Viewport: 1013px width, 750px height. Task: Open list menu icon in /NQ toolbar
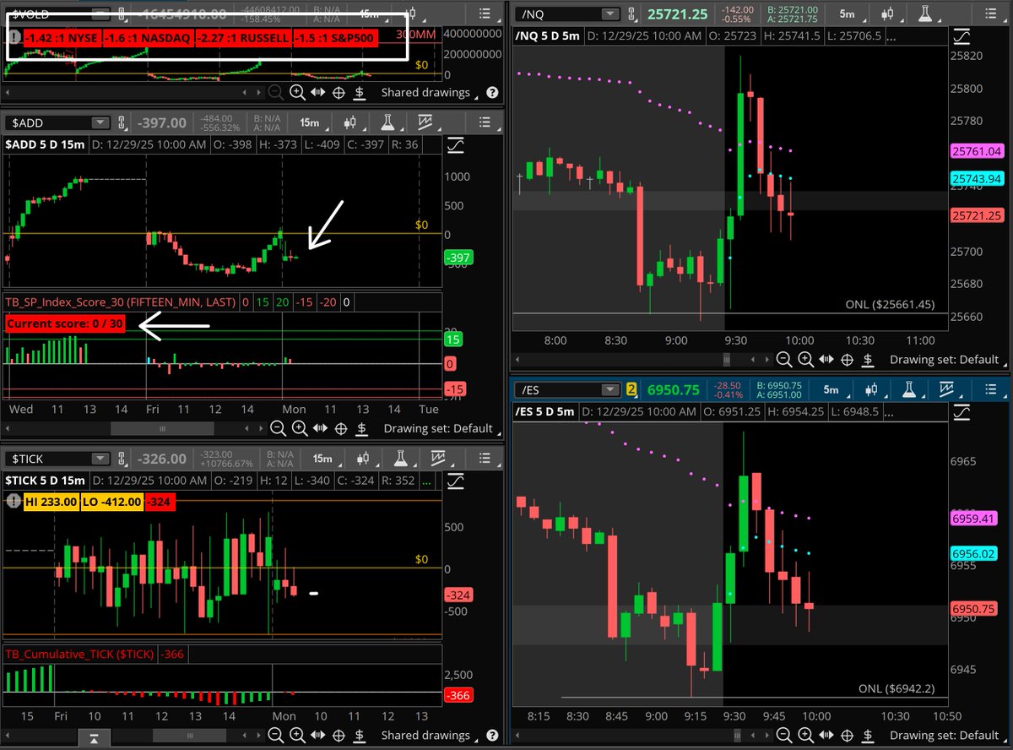click(990, 14)
